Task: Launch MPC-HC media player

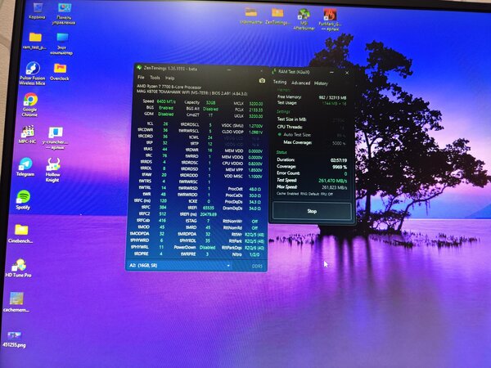Action: pos(28,134)
